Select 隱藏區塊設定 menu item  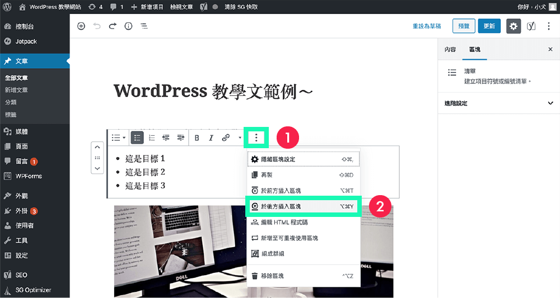click(x=304, y=159)
